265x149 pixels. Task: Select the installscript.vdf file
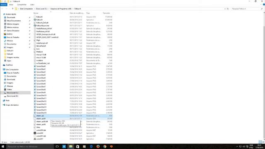point(42,43)
